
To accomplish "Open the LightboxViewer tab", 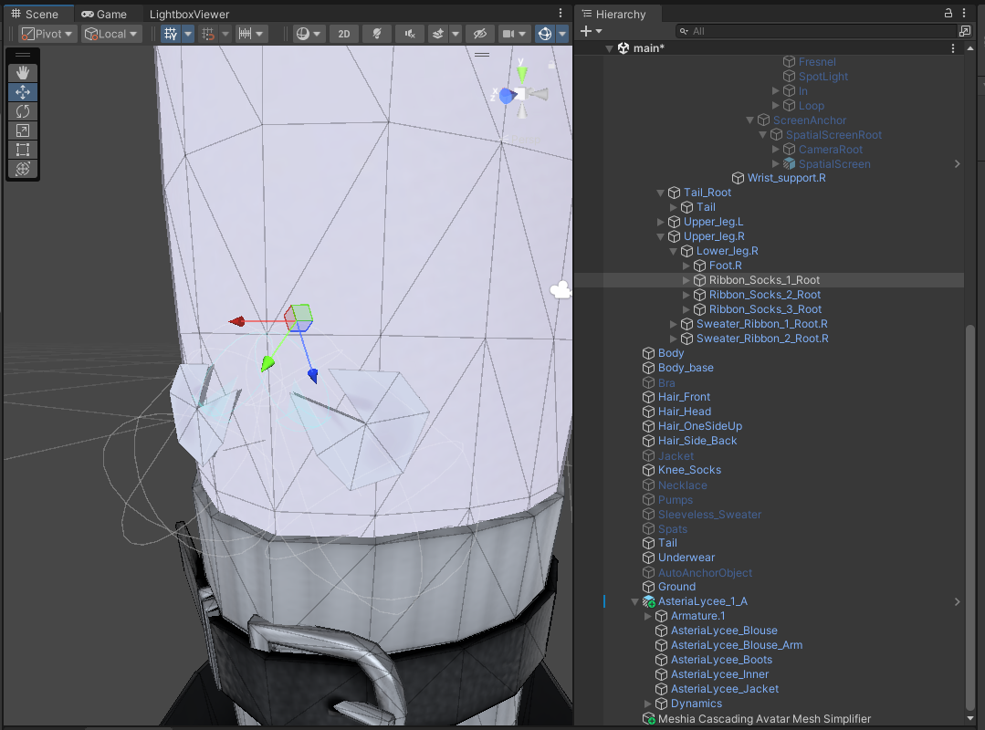I will (x=189, y=14).
